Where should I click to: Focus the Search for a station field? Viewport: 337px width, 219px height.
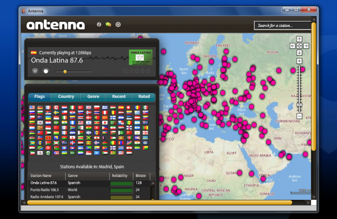[283, 25]
